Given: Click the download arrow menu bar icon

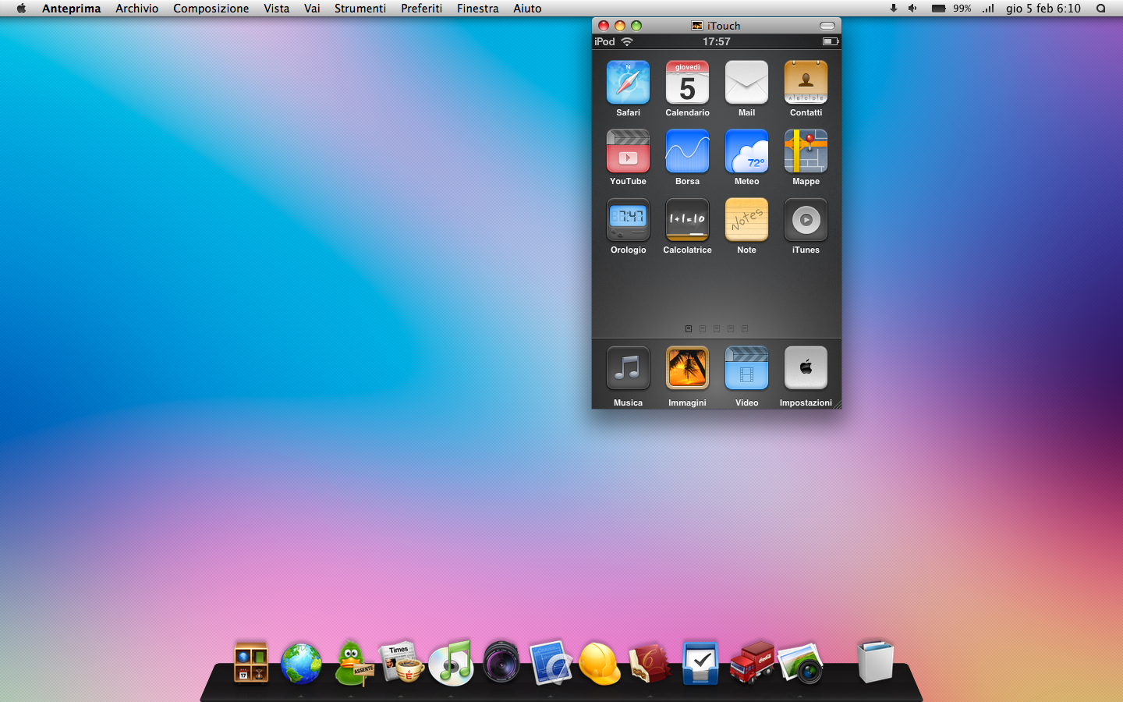Looking at the screenshot, I should [893, 9].
